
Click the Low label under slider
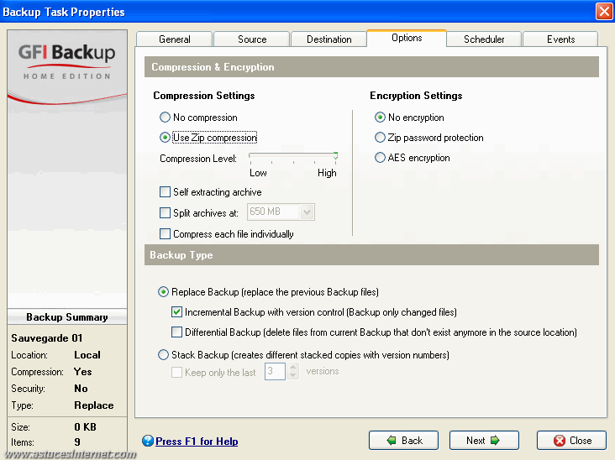258,173
